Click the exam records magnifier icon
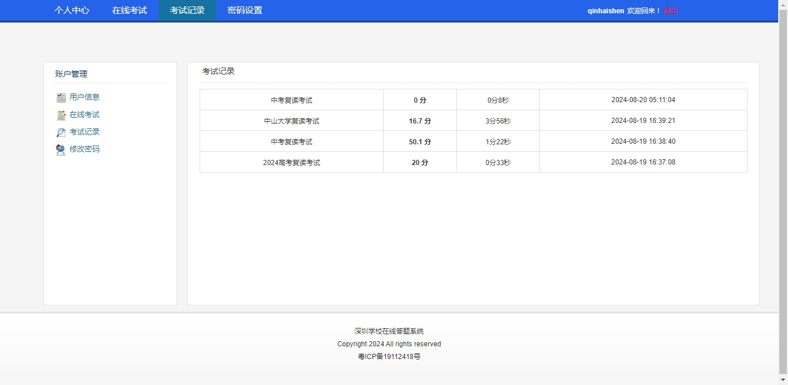The image size is (788, 385). 61,132
